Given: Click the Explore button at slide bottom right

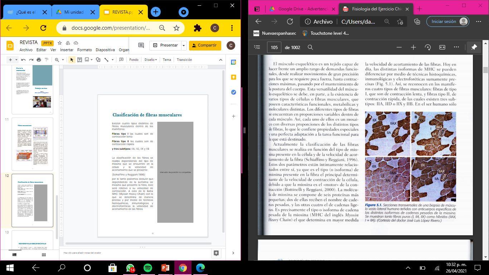Looking at the screenshot, I should click(216, 253).
